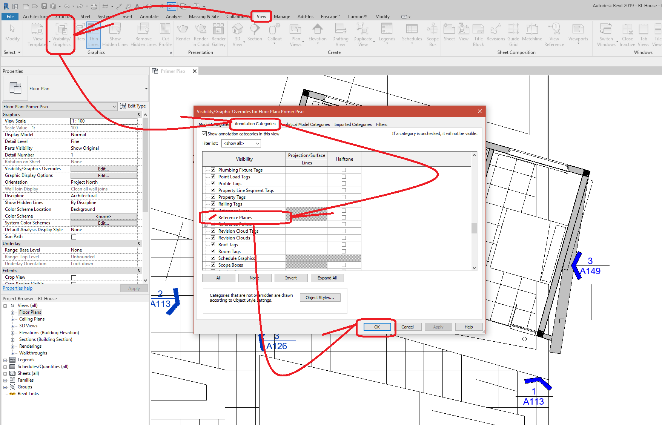Click OK in the Visibility/Graphic Overrides dialog
The height and width of the screenshot is (425, 662).
tap(377, 327)
